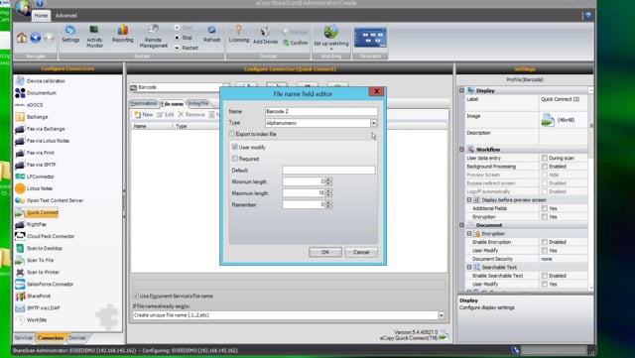Click OK in file name editor
Viewport: 635px width, 358px height.
[325, 252]
